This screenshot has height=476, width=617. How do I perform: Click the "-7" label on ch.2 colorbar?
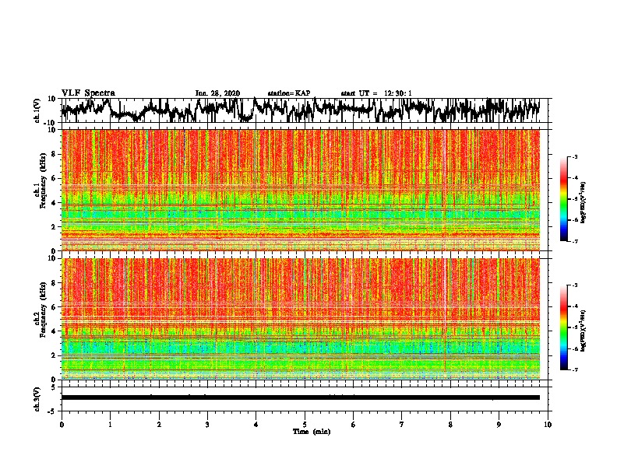point(574,369)
